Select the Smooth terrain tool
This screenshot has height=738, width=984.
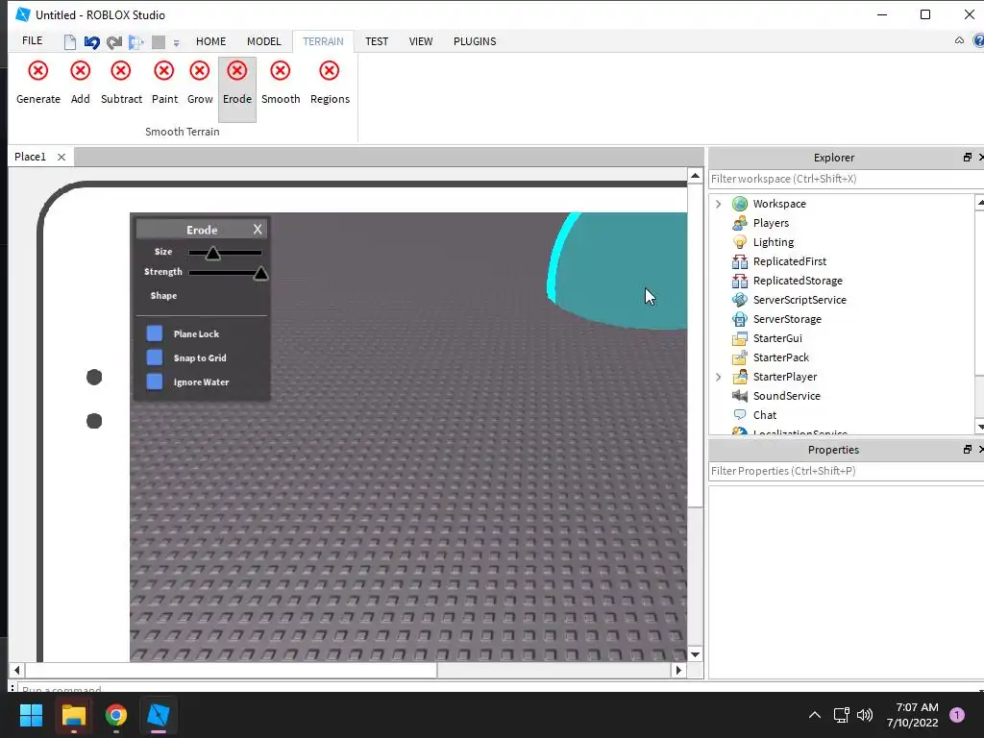281,83
